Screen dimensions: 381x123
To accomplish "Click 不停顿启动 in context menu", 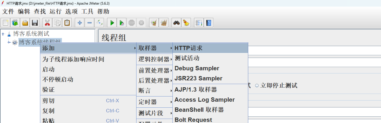I will click(x=88, y=80).
